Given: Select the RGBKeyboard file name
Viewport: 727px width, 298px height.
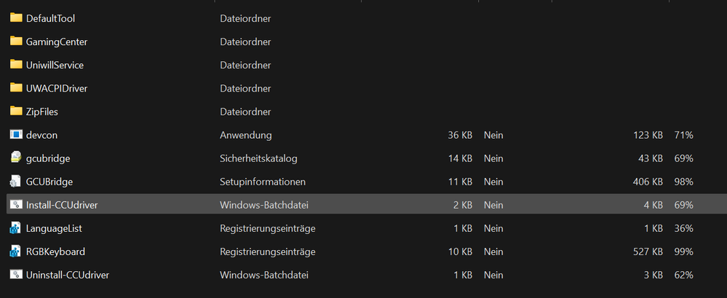Looking at the screenshot, I should [55, 251].
